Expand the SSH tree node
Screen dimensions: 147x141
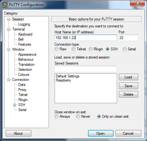[15, 105]
